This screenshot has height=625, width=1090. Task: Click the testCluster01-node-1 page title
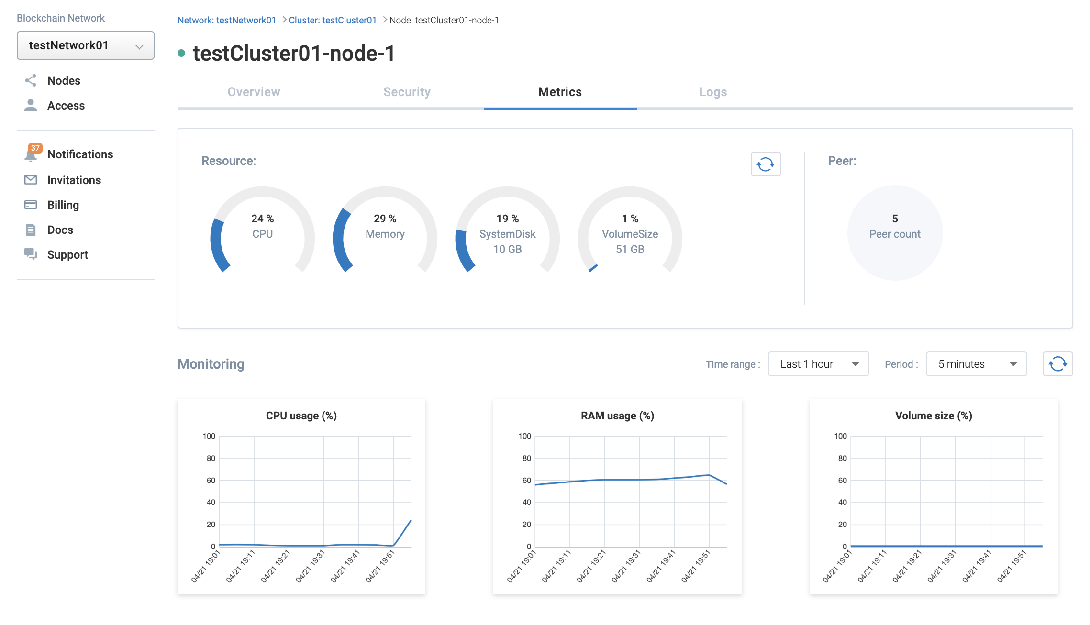294,53
